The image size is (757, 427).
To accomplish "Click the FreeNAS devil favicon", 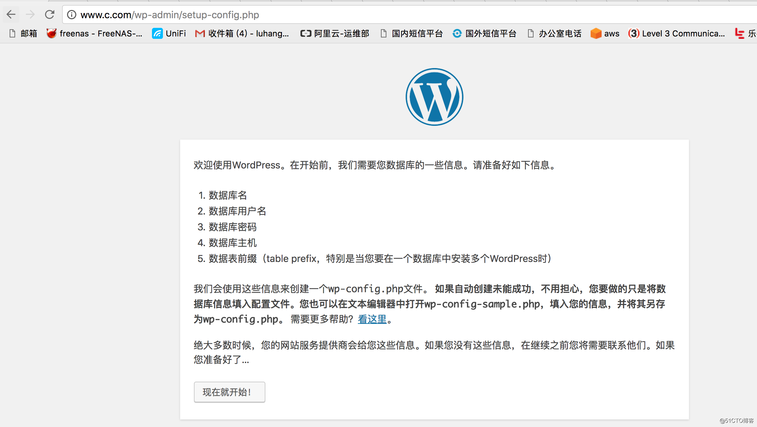I will tap(52, 33).
